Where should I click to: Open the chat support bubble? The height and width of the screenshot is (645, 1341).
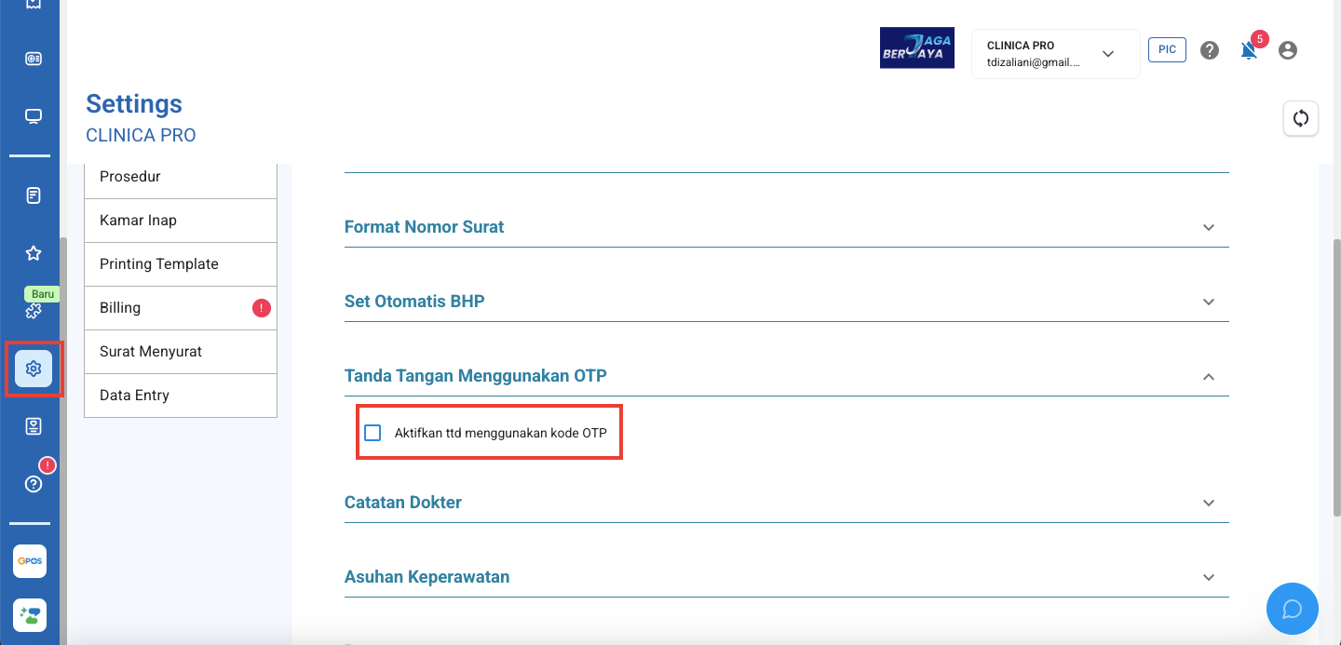1293,609
